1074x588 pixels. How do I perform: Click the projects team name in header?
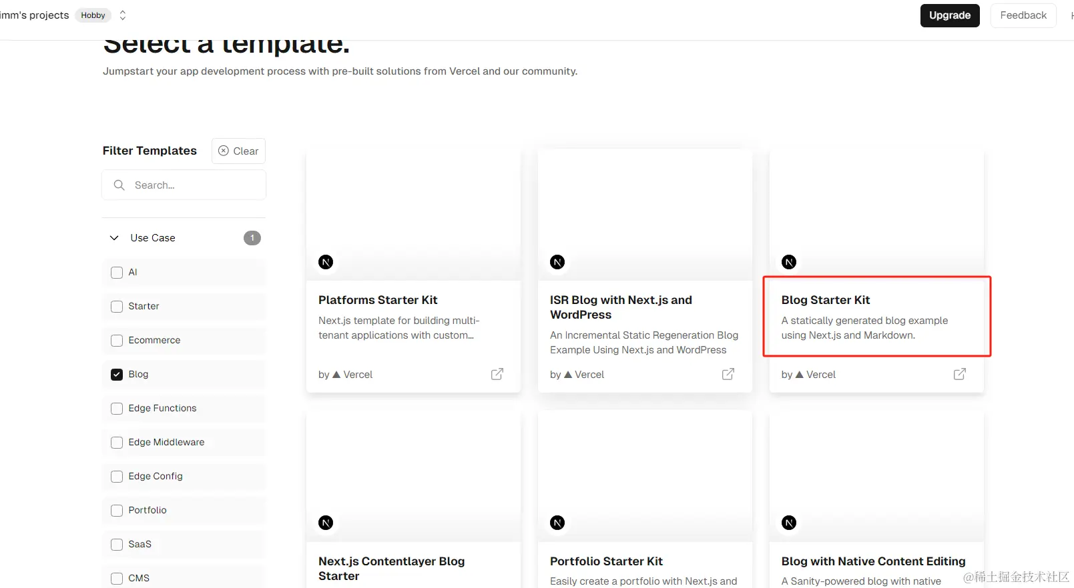(35, 15)
